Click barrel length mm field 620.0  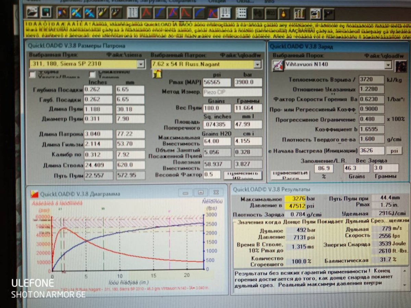point(130,165)
